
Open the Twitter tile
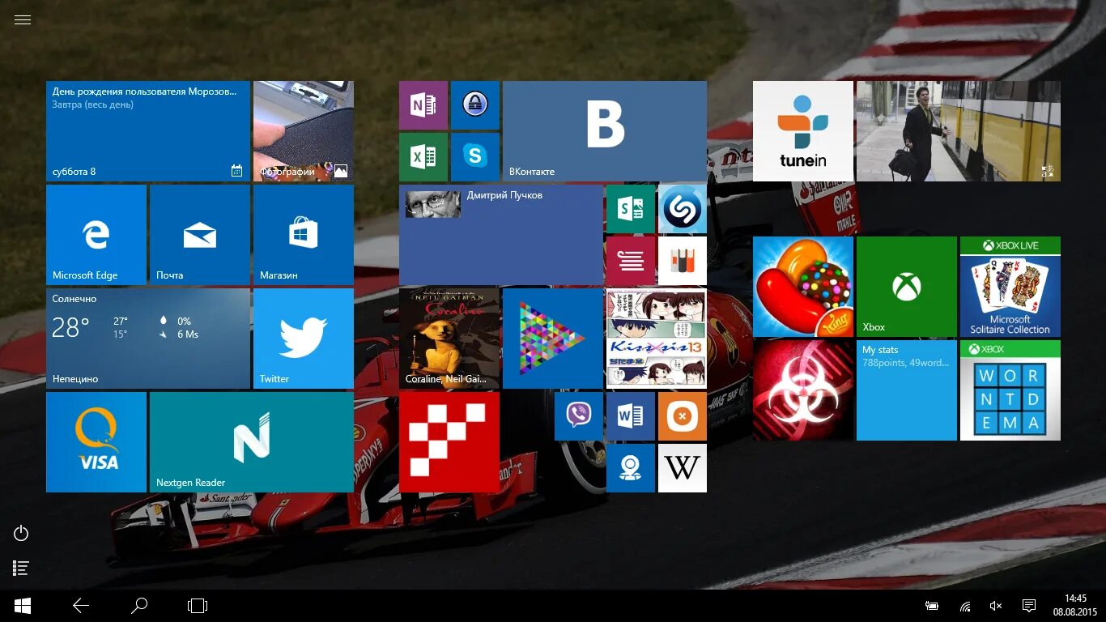[x=304, y=339]
